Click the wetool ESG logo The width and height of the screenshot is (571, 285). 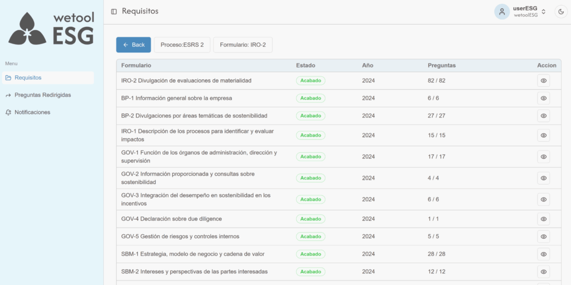tap(51, 29)
